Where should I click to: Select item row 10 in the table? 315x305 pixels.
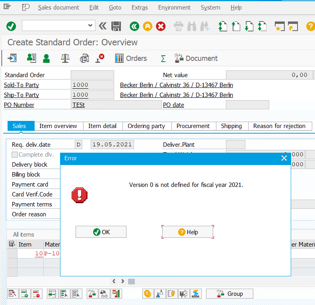(x=12, y=253)
